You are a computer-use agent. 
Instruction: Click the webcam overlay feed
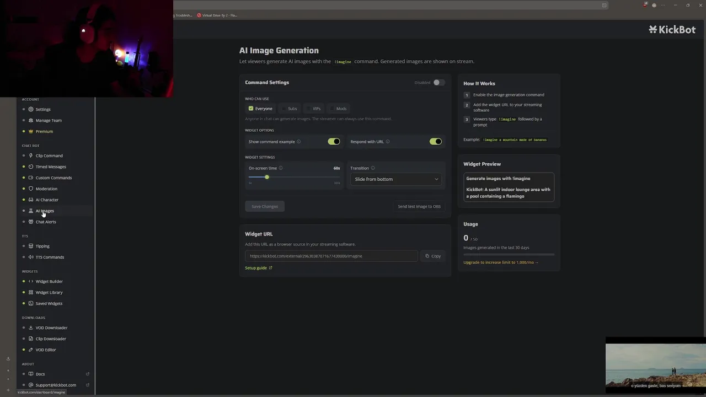tap(87, 49)
